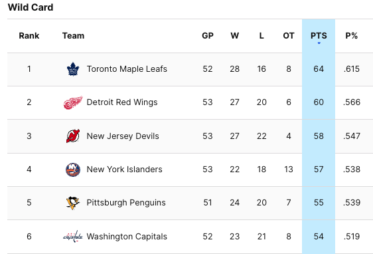Click the Rank column header

(x=29, y=36)
